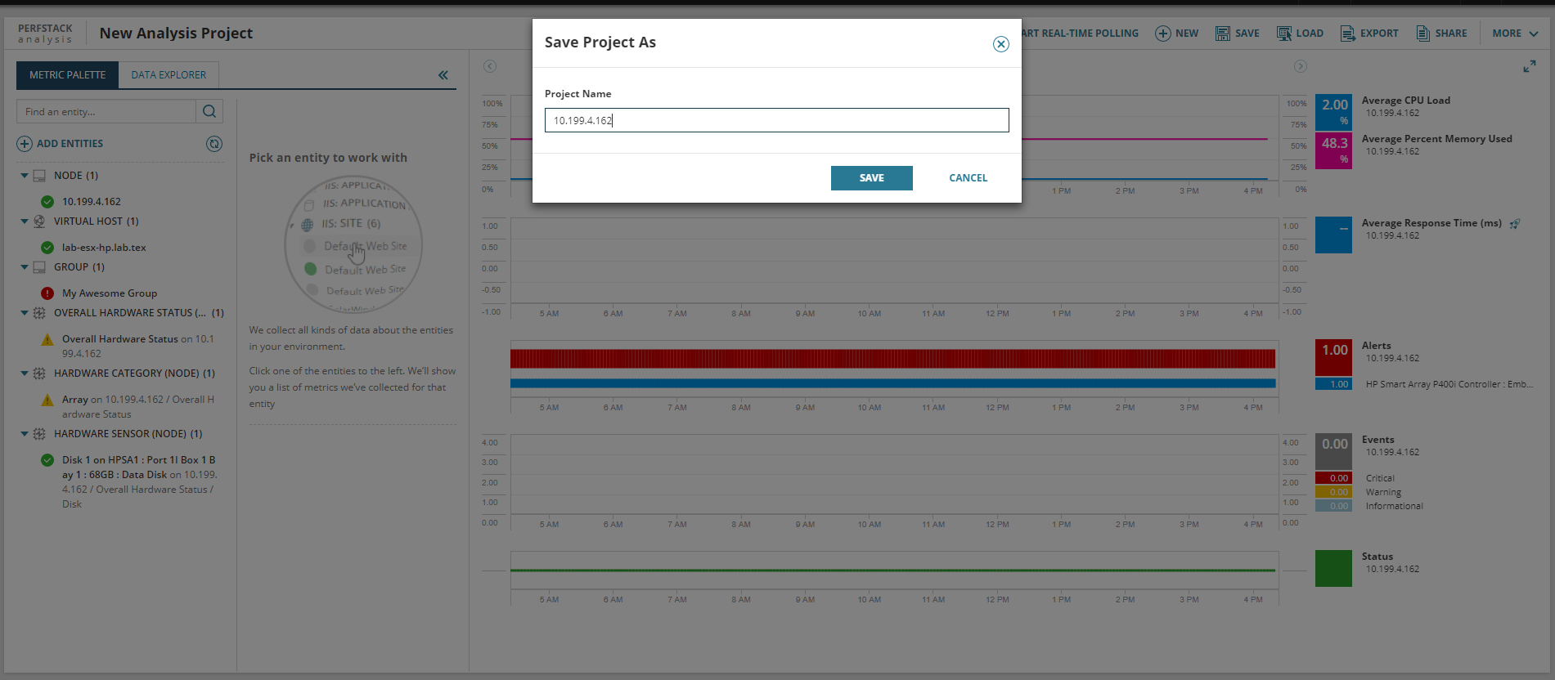Click the Perfstack analysis logo
The image size is (1555, 680).
[45, 34]
